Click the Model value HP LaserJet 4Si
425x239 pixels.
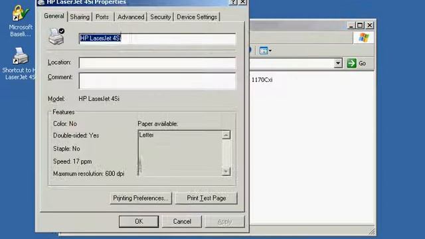tap(99, 99)
